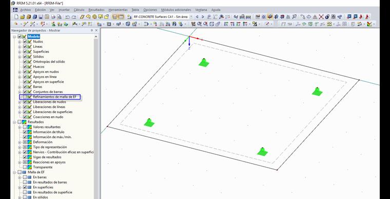The image size is (390, 199).
Task: Collapse the Modelo tree node
Action: tap(14, 37)
